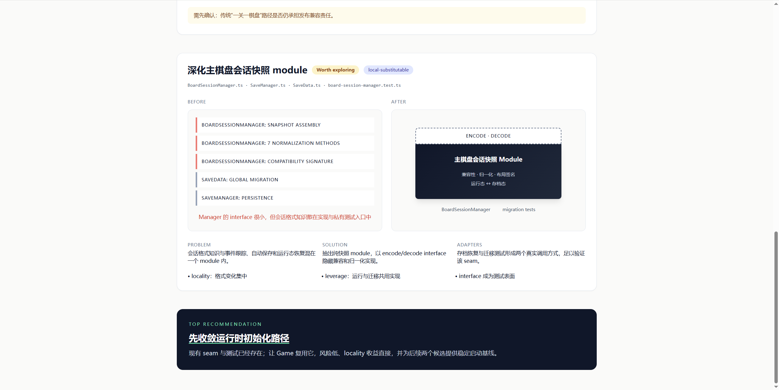
Task: Click the red Manager 的 interface note
Action: [x=285, y=217]
